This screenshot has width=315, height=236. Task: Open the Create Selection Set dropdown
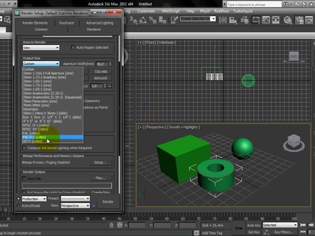tap(198, 19)
